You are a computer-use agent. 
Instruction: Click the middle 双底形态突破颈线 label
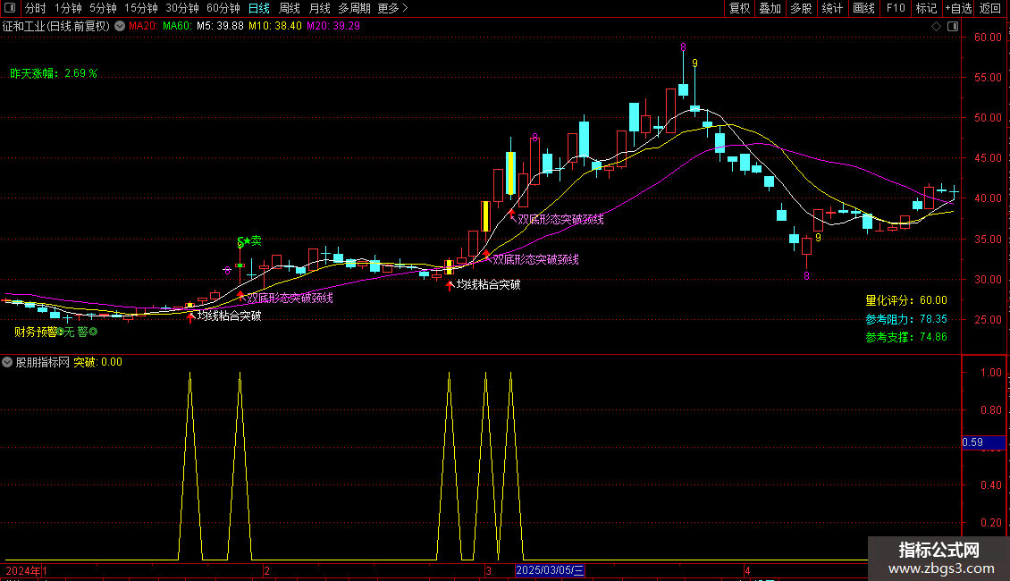[536, 259]
